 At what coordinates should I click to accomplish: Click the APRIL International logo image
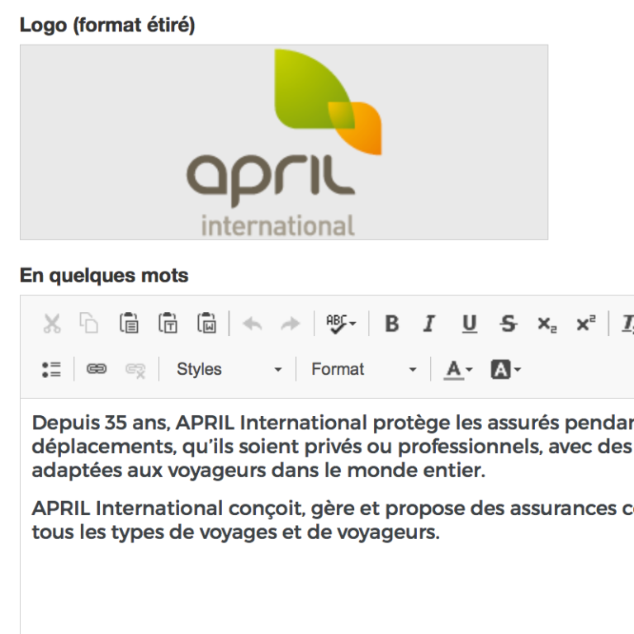click(x=284, y=142)
